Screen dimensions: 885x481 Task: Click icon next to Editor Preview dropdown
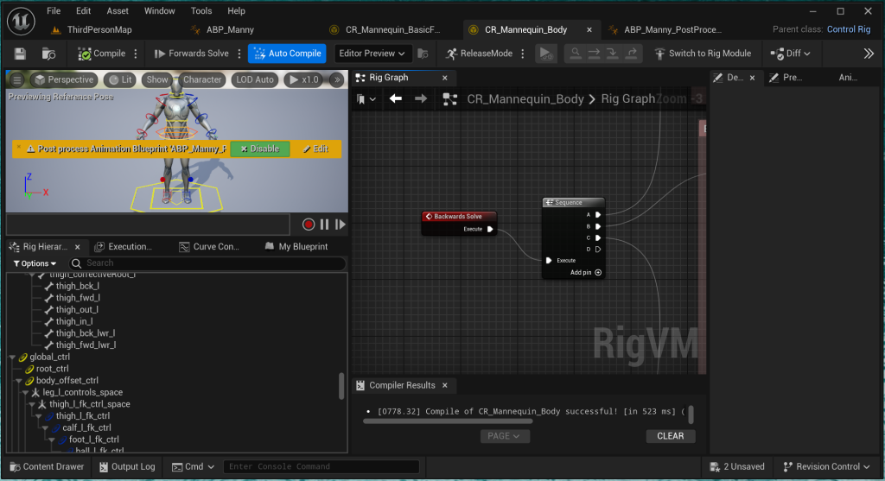pos(423,54)
